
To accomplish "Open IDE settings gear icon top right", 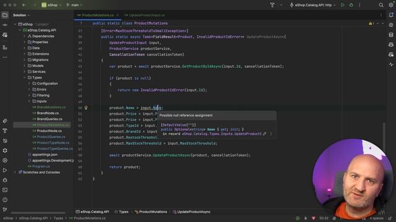I will pos(391,5).
